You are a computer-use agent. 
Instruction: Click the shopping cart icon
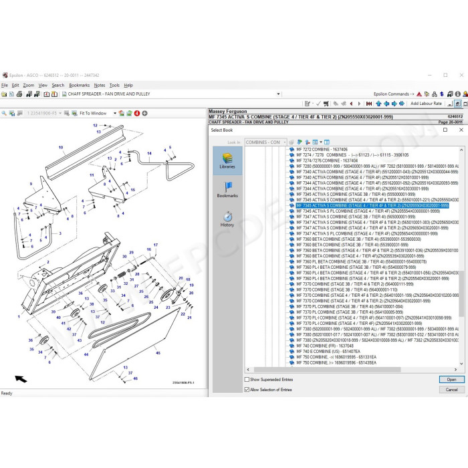coord(326,104)
